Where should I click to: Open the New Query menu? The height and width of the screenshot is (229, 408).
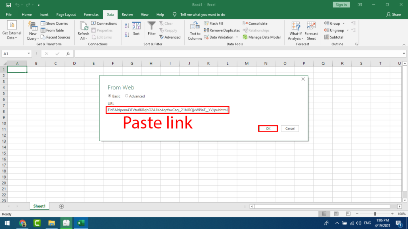pos(33,31)
